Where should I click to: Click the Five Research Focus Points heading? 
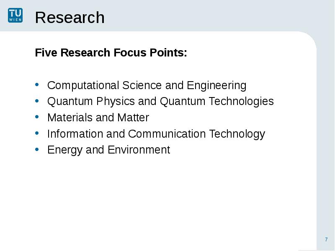111,53
